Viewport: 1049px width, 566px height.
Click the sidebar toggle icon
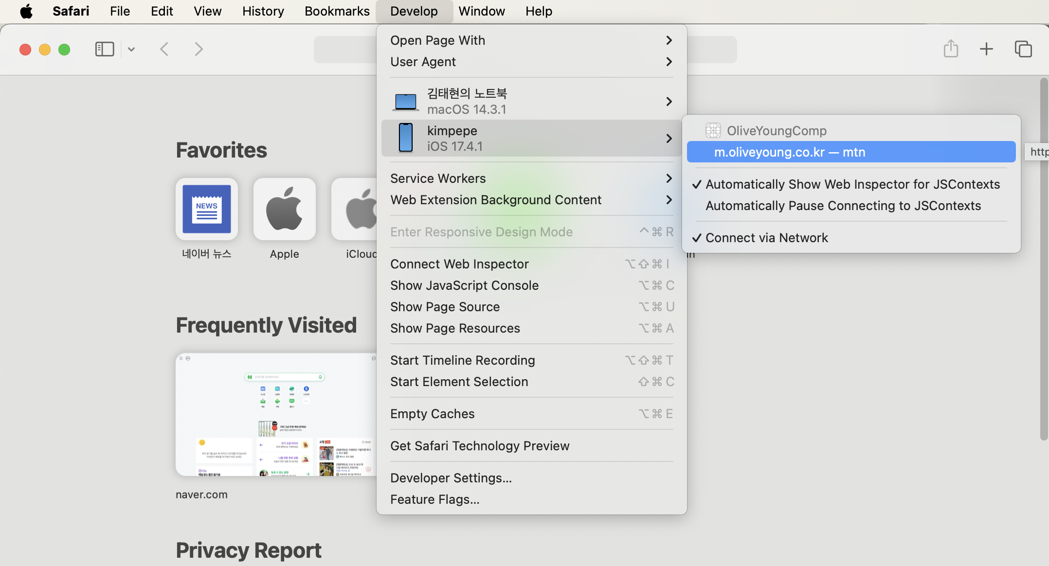tap(104, 49)
